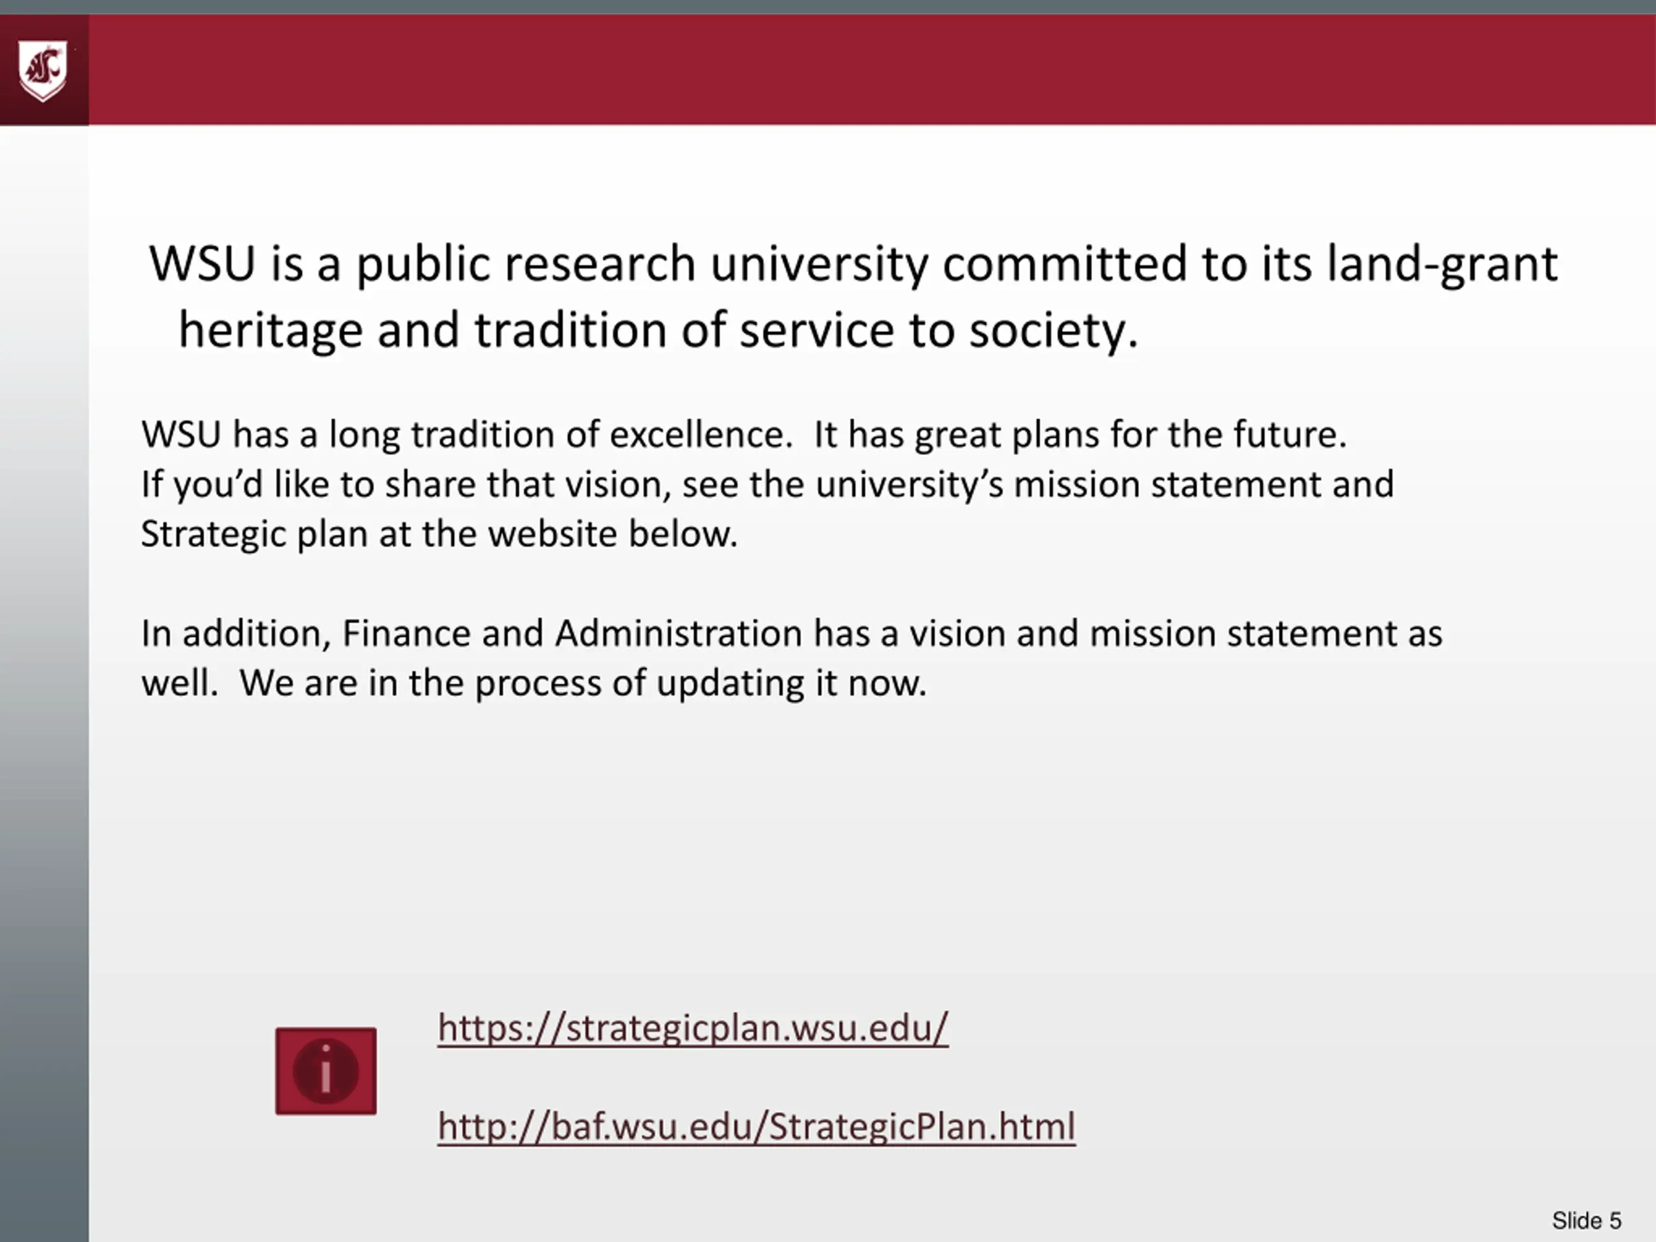Click the word 'land-grant' in the heading
Image resolution: width=1656 pixels, height=1242 pixels.
1442,265
